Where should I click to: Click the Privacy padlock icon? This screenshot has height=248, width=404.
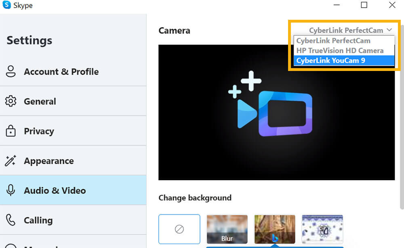(x=11, y=131)
